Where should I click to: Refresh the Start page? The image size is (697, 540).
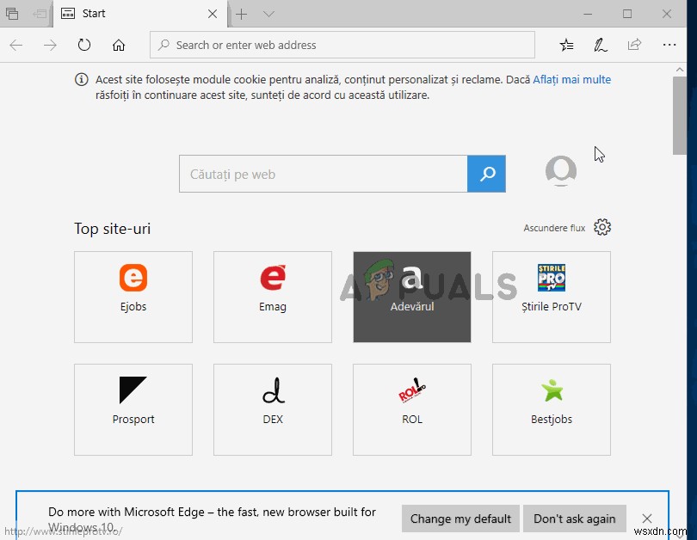pyautogui.click(x=84, y=45)
